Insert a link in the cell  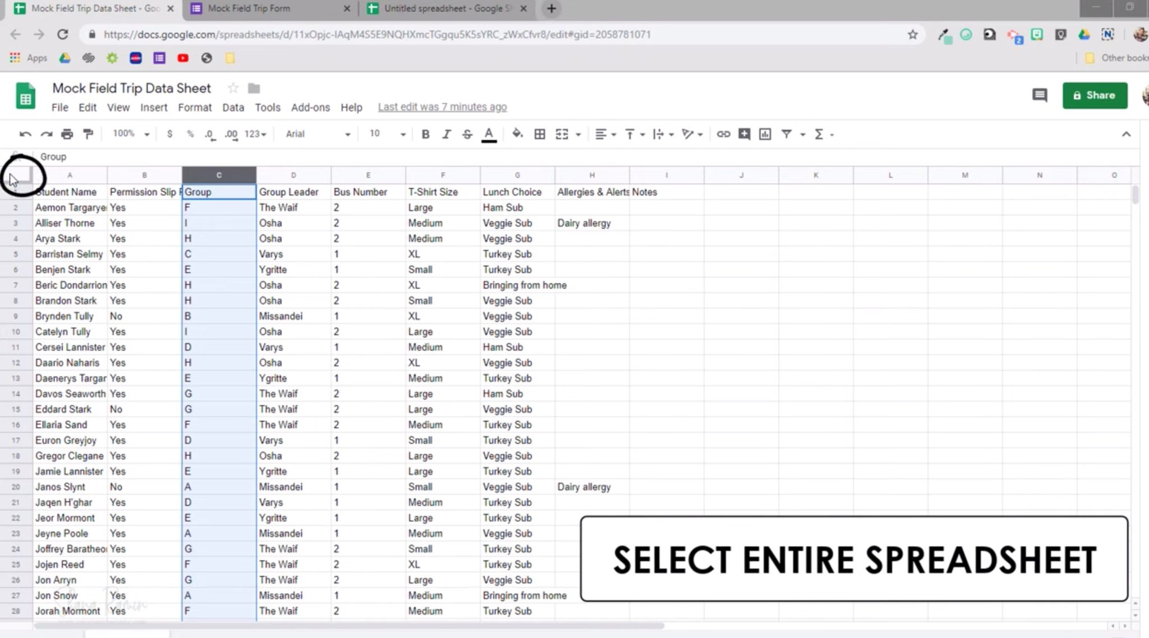[723, 134]
